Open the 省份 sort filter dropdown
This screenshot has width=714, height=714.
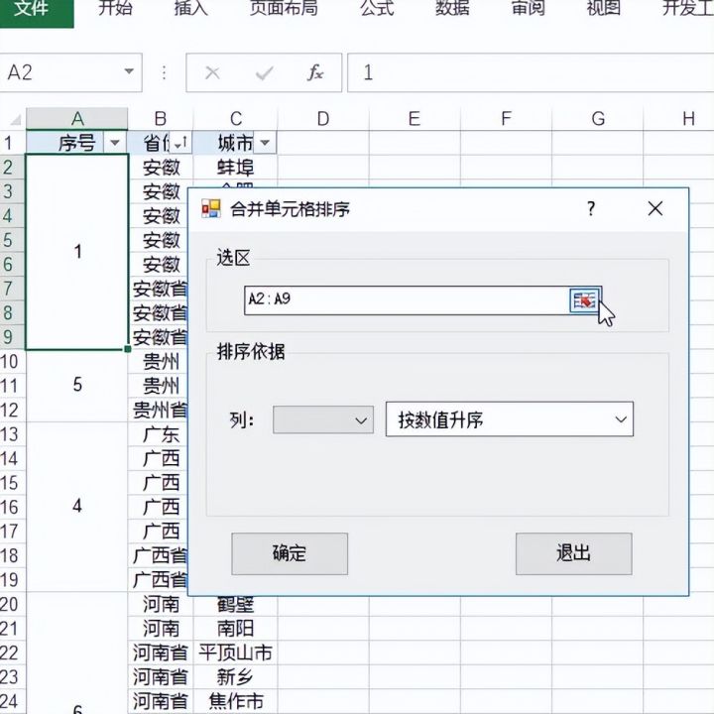(181, 143)
